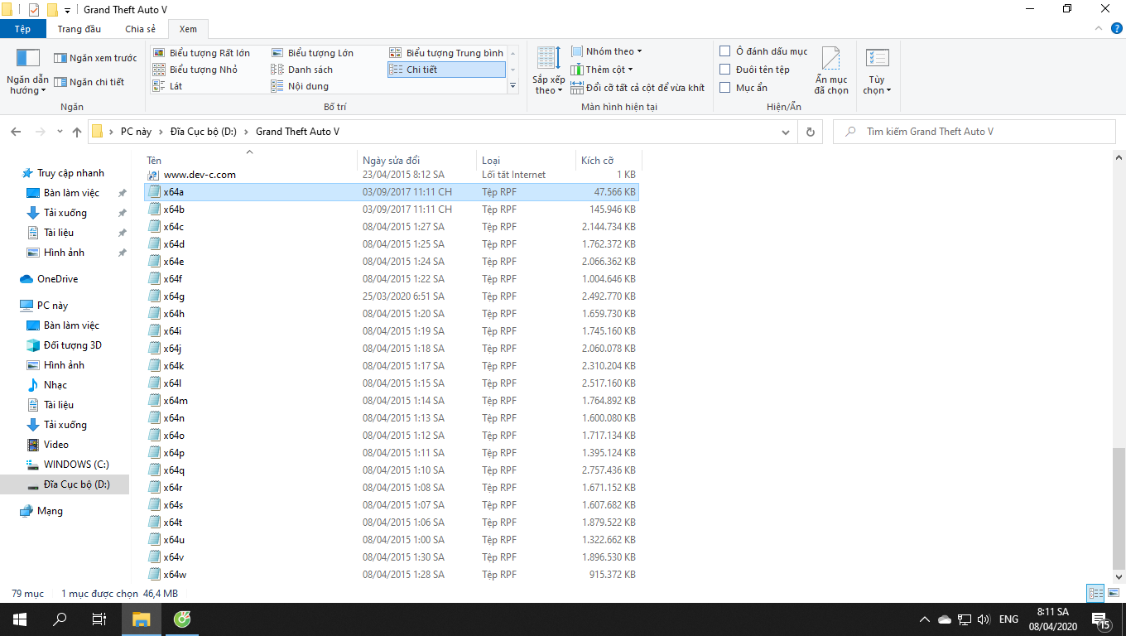1126x636 pixels.
Task: Click the Ngăn chi tiết button
Action: click(89, 82)
